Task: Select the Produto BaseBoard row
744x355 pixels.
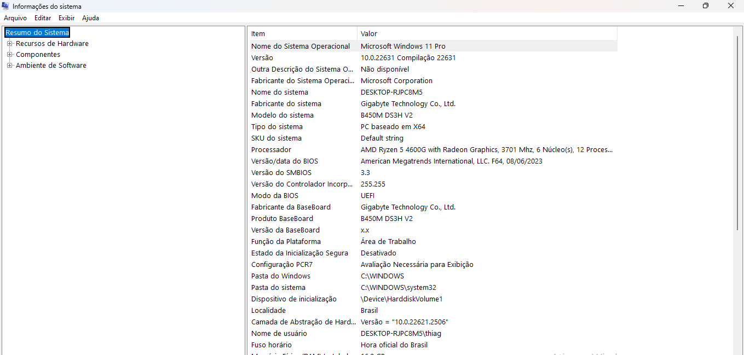Action: [x=432, y=219]
